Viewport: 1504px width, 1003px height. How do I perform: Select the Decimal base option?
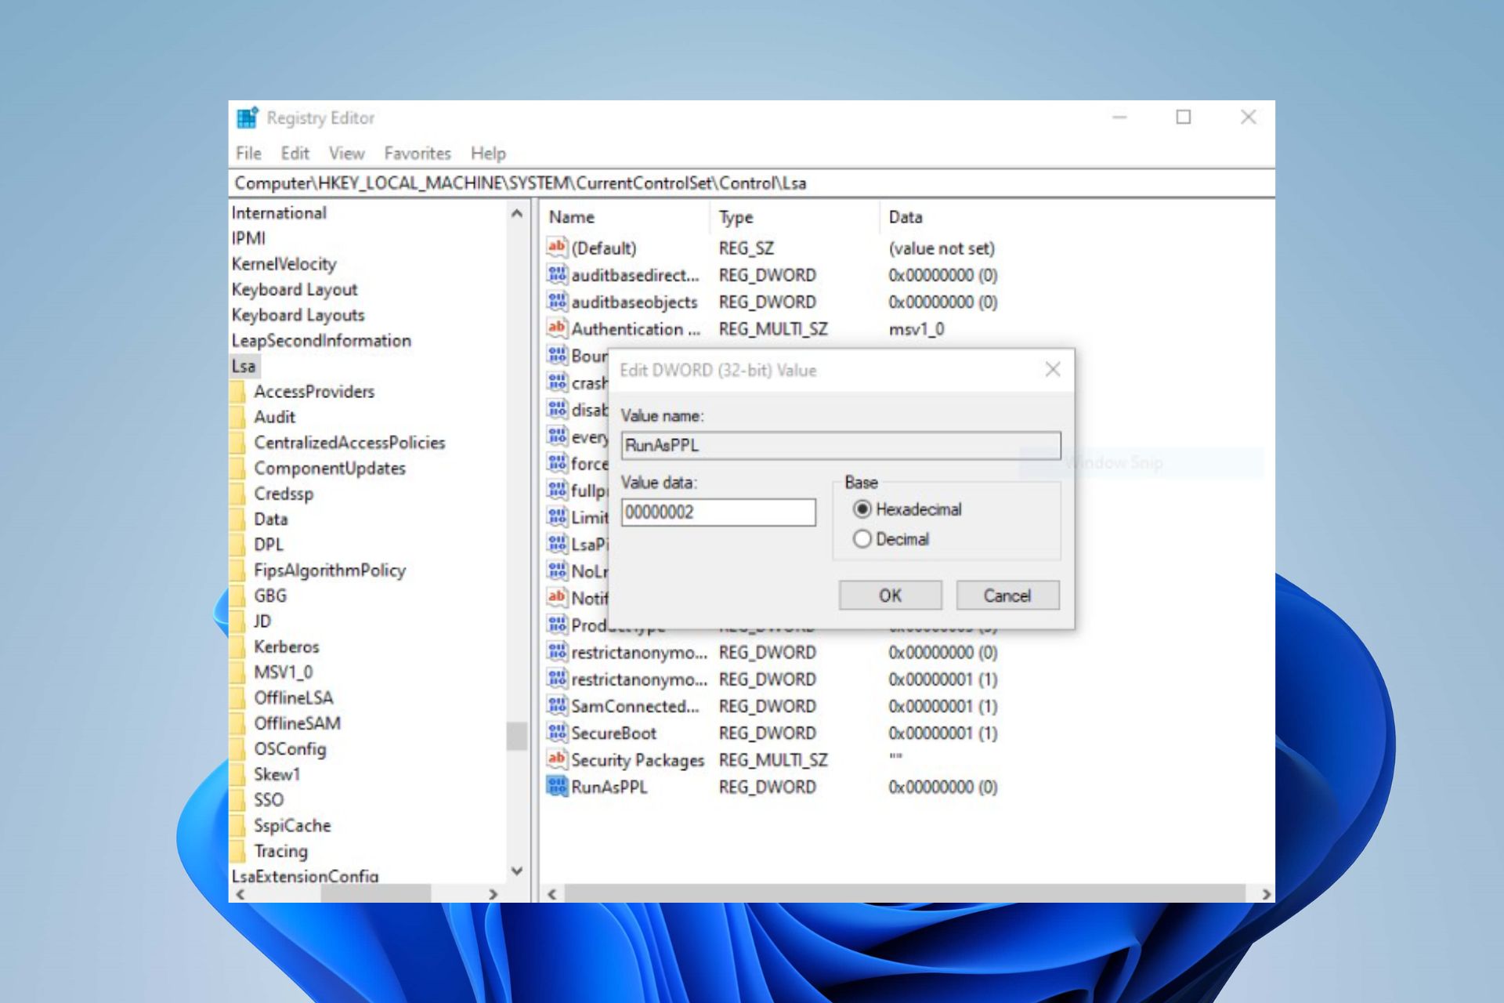(891, 539)
